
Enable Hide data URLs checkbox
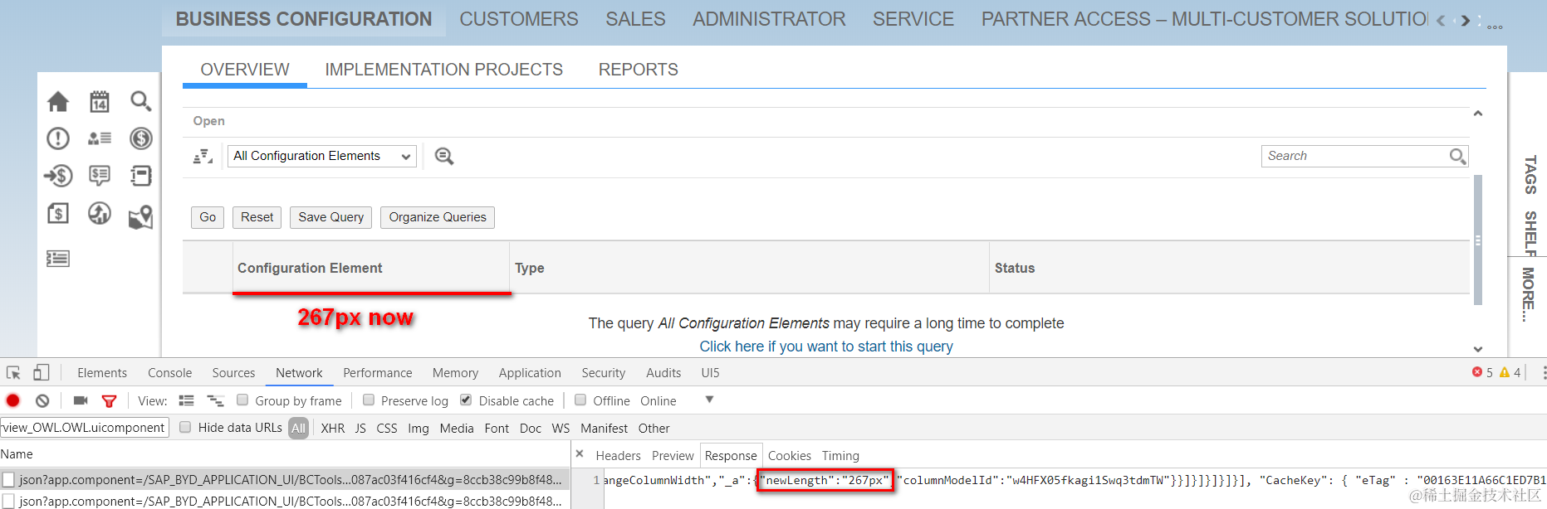point(185,428)
